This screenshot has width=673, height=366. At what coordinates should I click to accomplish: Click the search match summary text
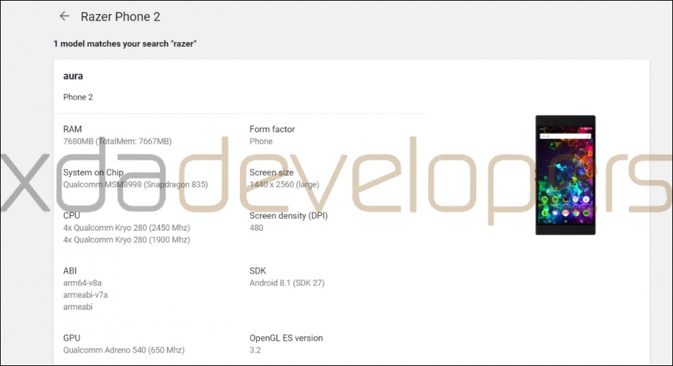125,43
